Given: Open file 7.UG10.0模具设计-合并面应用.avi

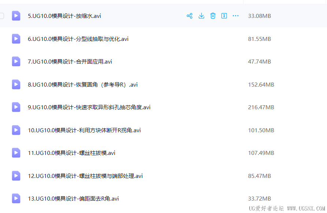Looking at the screenshot, I should coord(70,62).
